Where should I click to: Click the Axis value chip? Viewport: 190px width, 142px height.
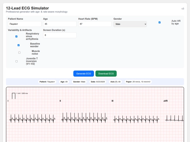point(115,82)
